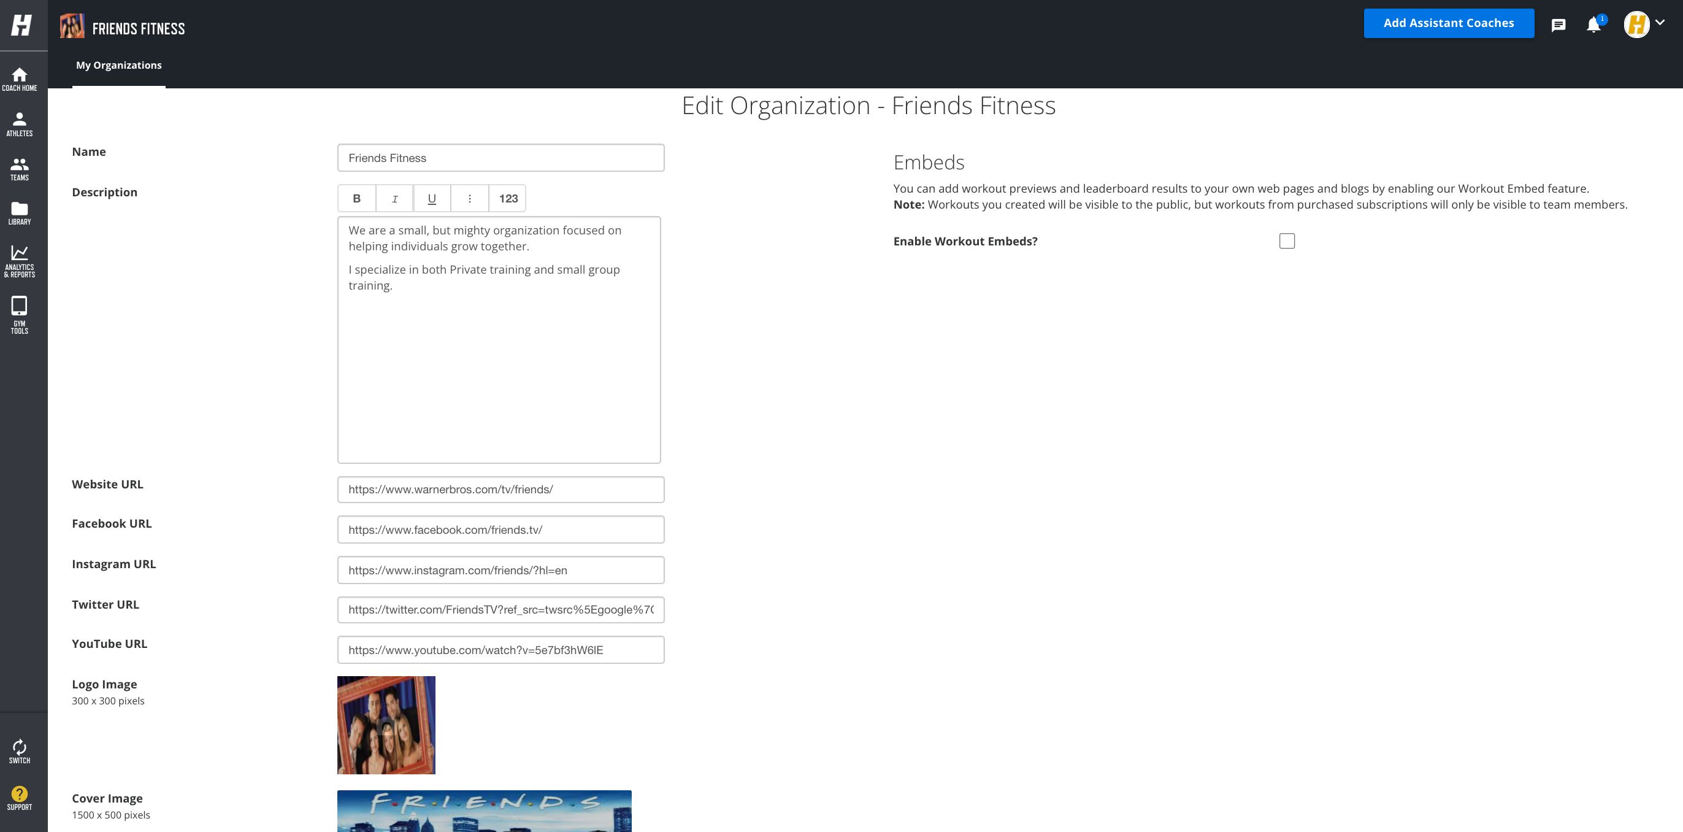Viewport: 1683px width, 832px height.
Task: Toggle italic formatting in description
Action: coord(394,199)
